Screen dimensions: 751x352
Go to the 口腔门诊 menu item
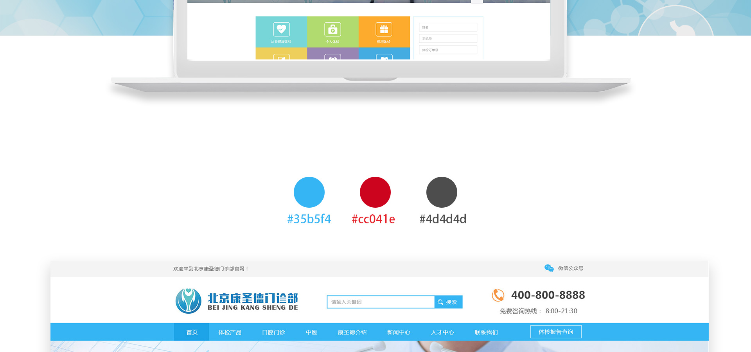click(273, 332)
